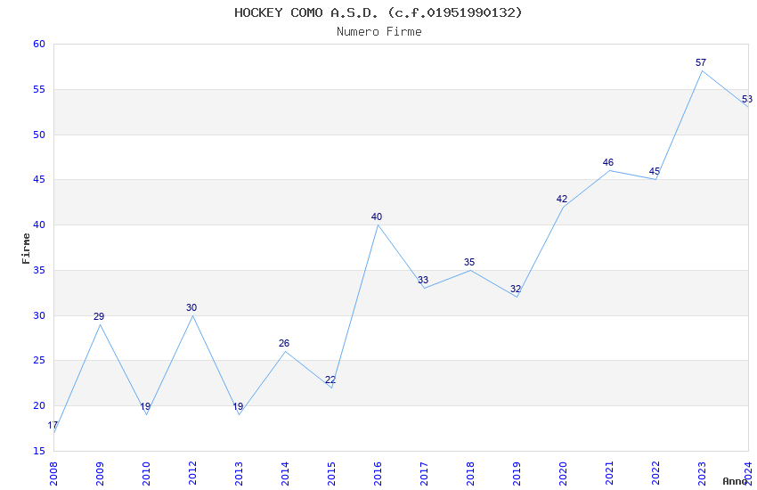The height and width of the screenshot is (490, 757).
Task: Click the x-axis year label 2018
Action: click(x=470, y=473)
